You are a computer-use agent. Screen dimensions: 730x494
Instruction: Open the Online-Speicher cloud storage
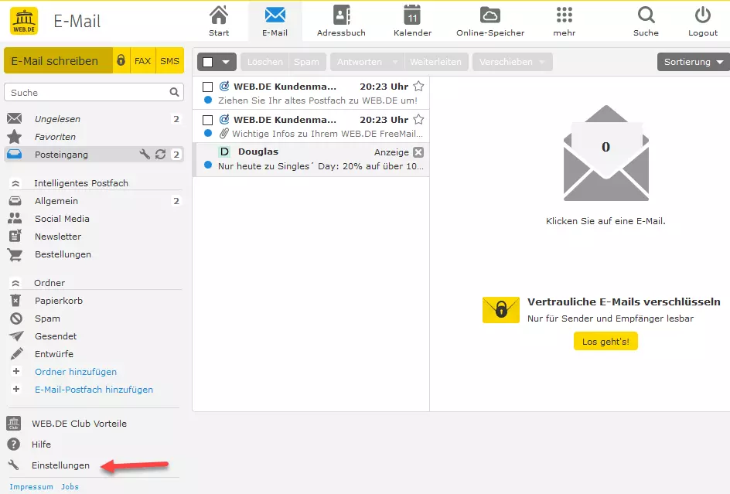(x=490, y=21)
